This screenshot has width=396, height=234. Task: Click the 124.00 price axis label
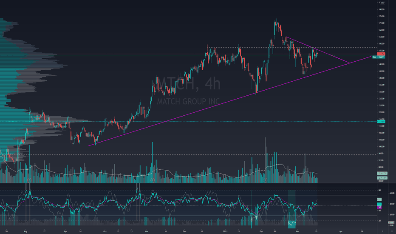click(382, 105)
